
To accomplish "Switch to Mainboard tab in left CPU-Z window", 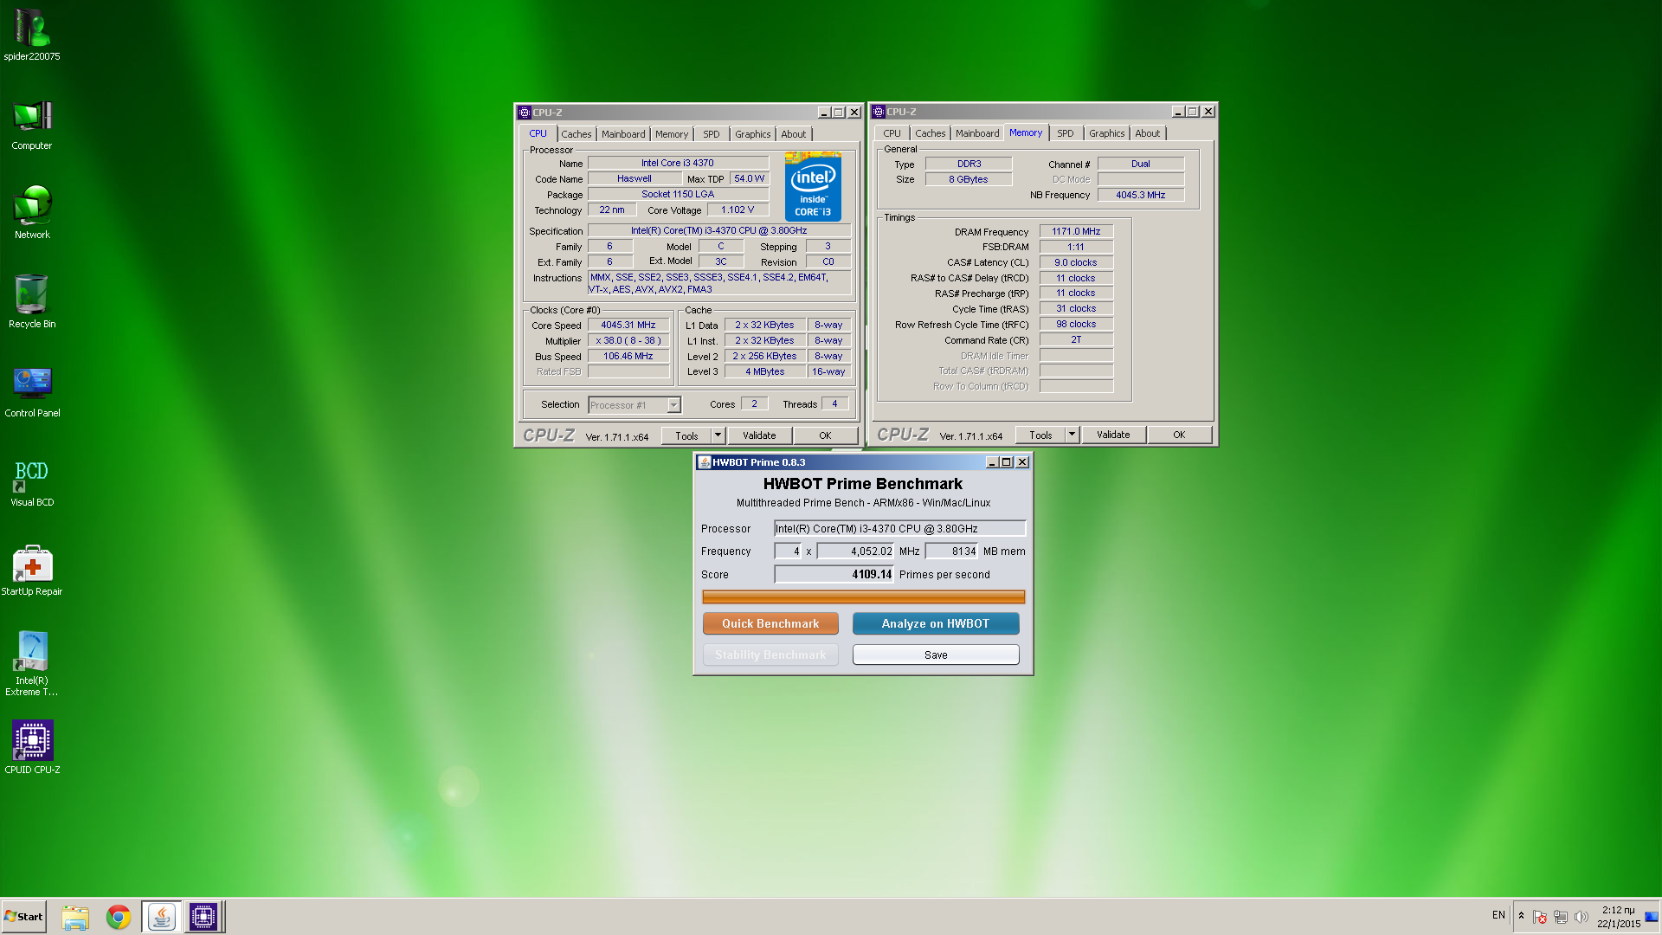I will pyautogui.click(x=623, y=134).
